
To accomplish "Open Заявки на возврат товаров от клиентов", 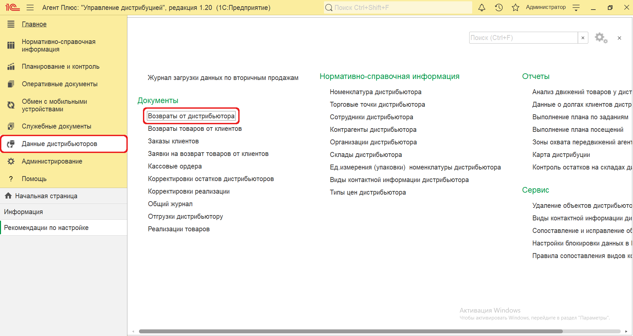I will pyautogui.click(x=208, y=154).
